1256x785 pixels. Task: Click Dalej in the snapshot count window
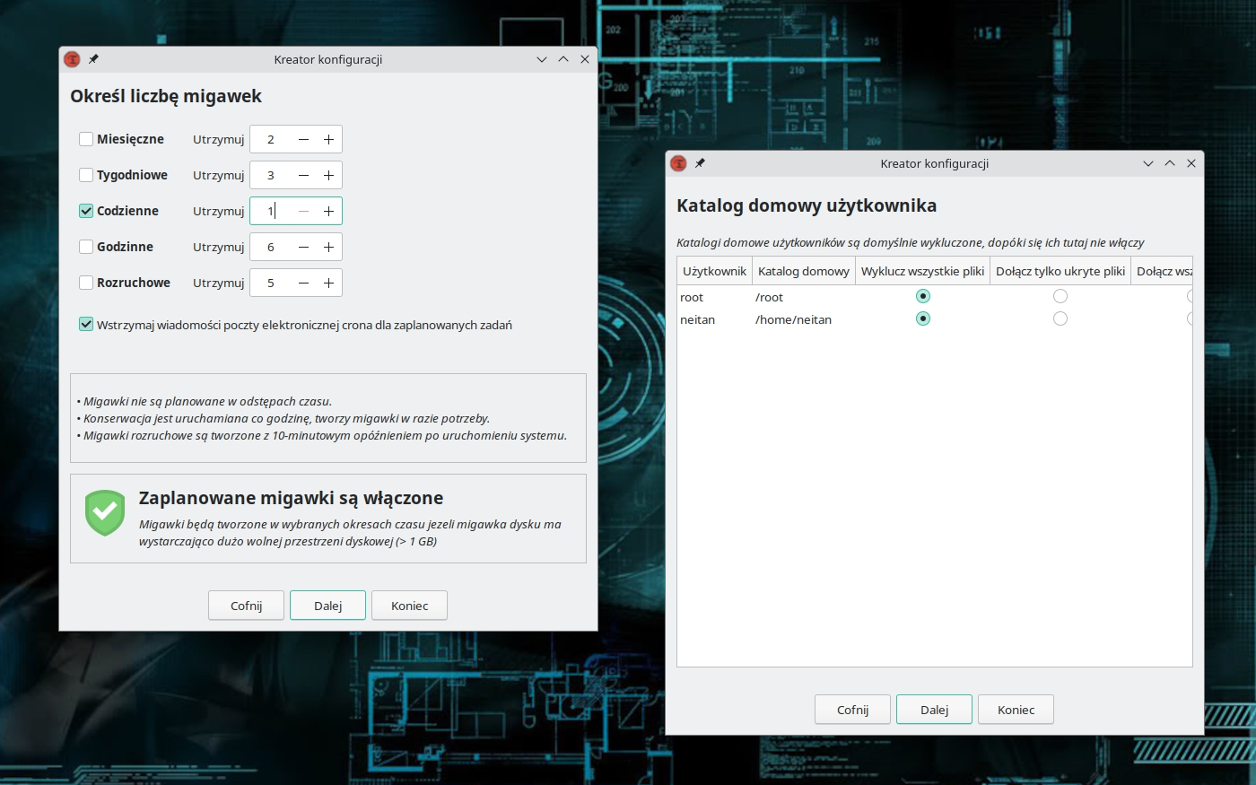coord(327,606)
